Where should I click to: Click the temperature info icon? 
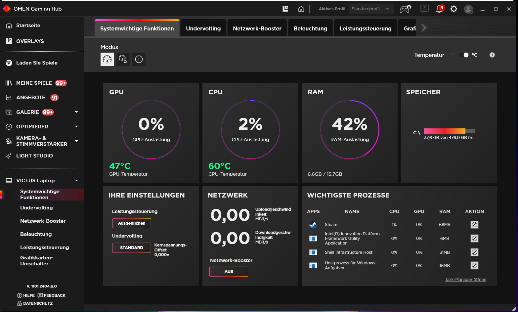(x=492, y=55)
